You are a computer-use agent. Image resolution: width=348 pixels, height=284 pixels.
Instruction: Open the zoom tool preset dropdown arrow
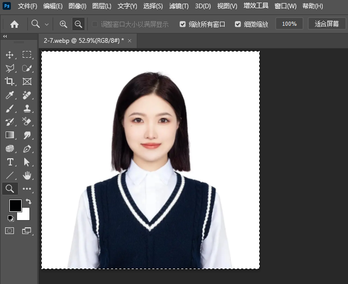click(x=46, y=24)
